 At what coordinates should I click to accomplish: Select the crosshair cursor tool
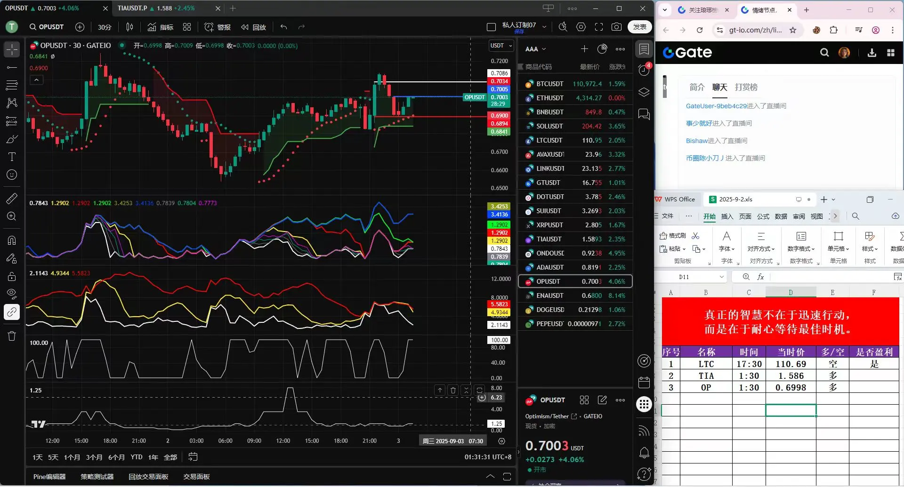coord(12,49)
